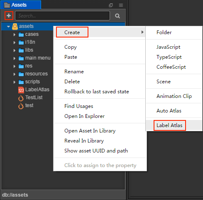
Task: Click the TestList scene flame icon
Action: point(21,98)
